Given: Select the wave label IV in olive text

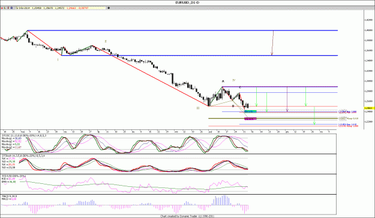Looking at the screenshot, I should (234, 80).
